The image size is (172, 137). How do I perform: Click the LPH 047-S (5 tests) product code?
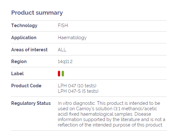[x=78, y=91]
